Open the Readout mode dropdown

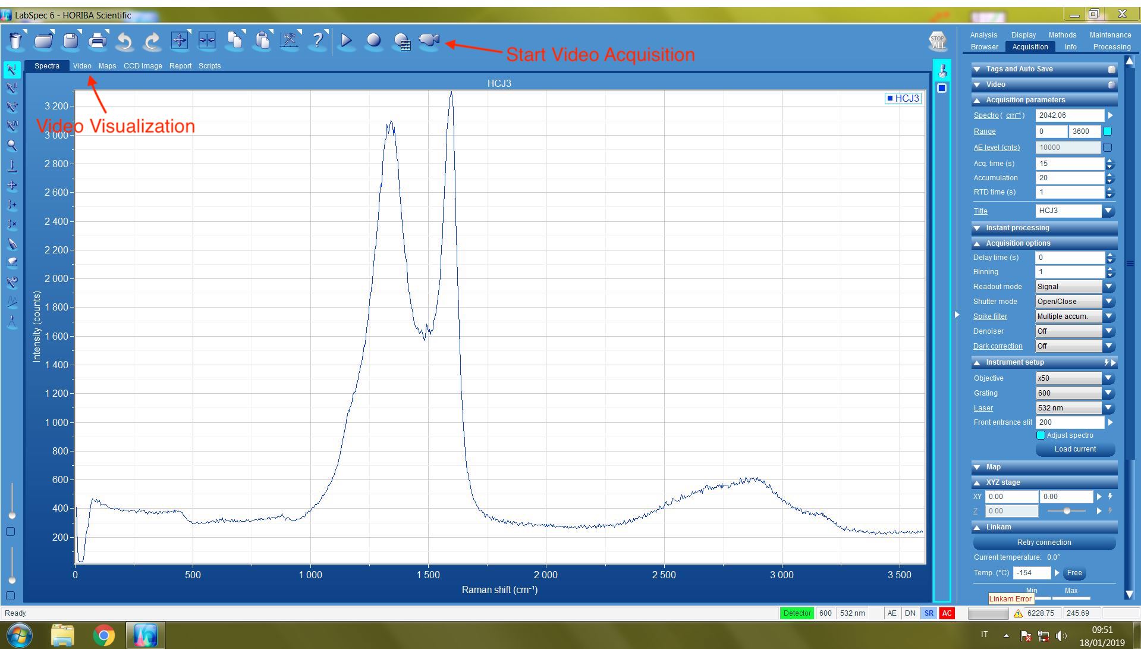pos(1108,287)
